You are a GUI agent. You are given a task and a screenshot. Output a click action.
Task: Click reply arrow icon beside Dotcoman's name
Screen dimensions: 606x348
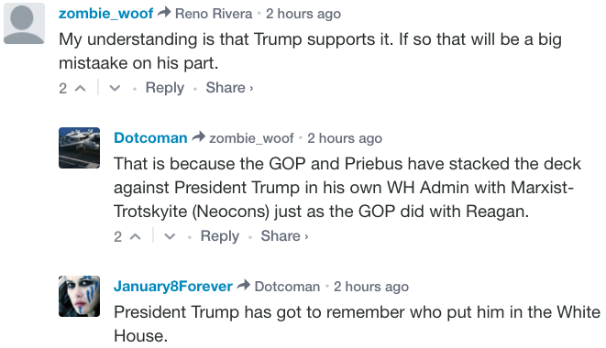(x=198, y=136)
